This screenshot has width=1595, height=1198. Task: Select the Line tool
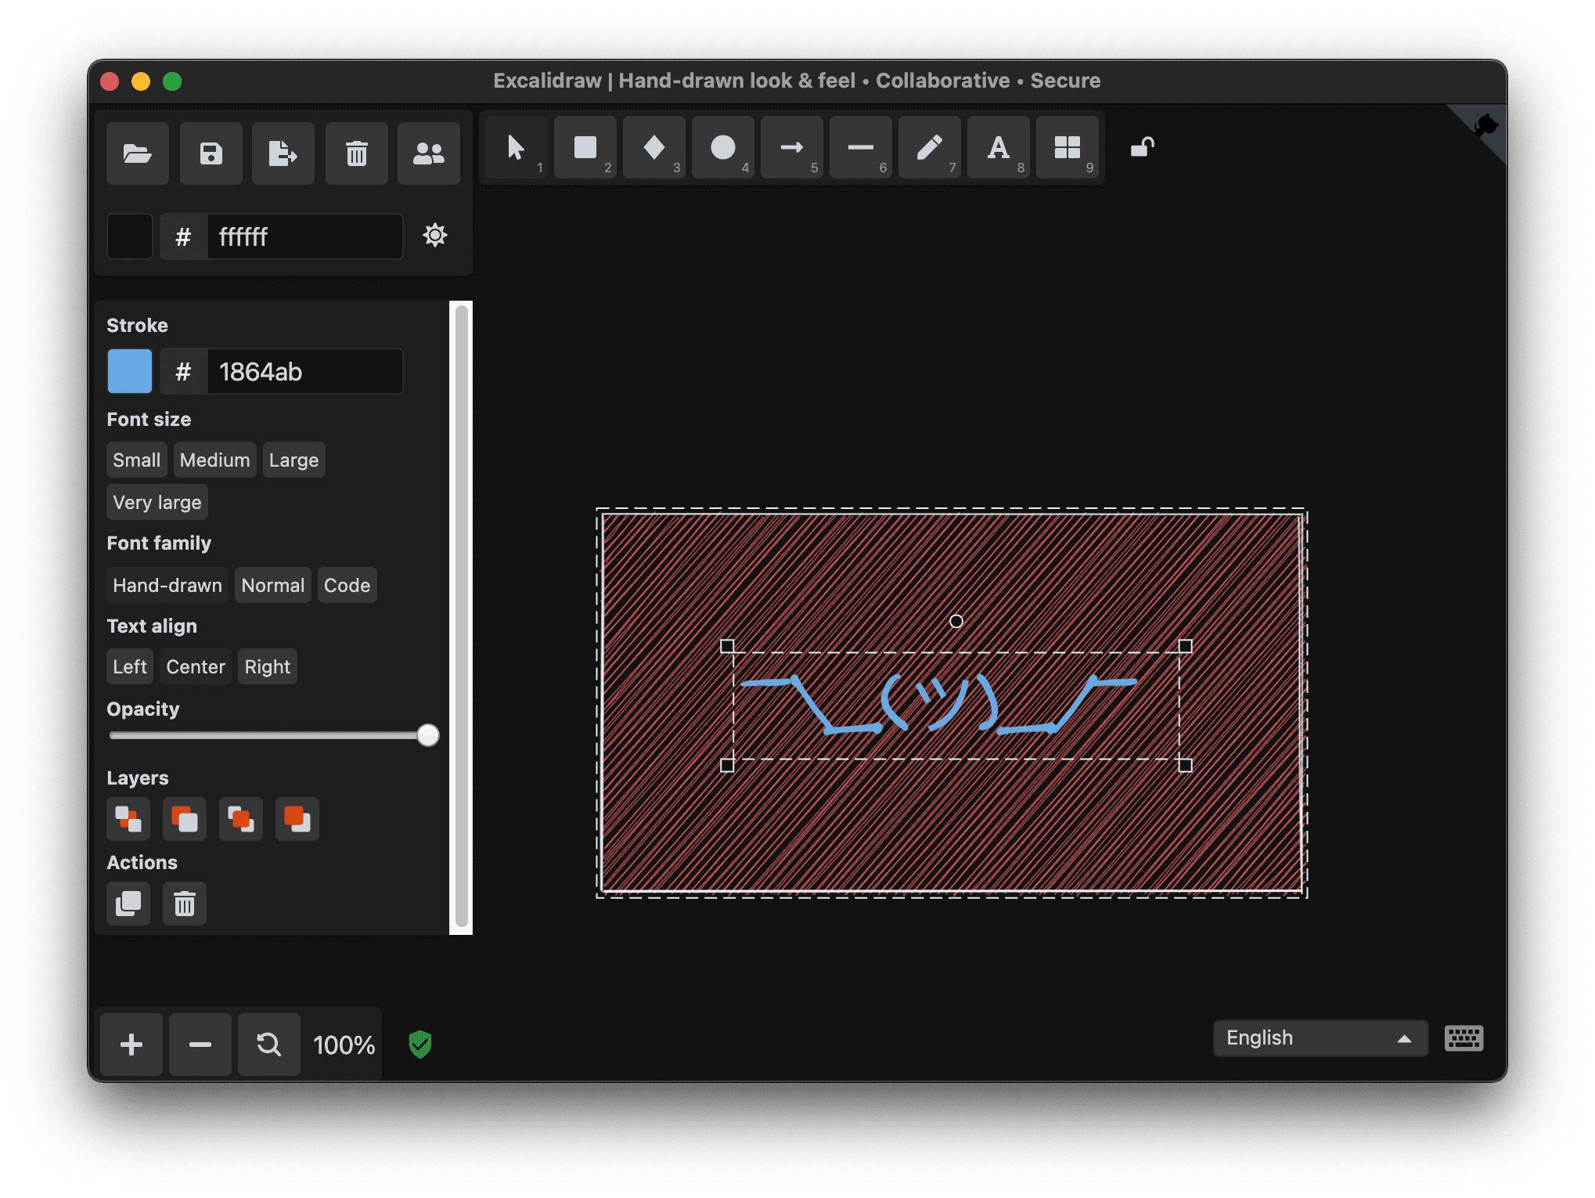(x=860, y=150)
